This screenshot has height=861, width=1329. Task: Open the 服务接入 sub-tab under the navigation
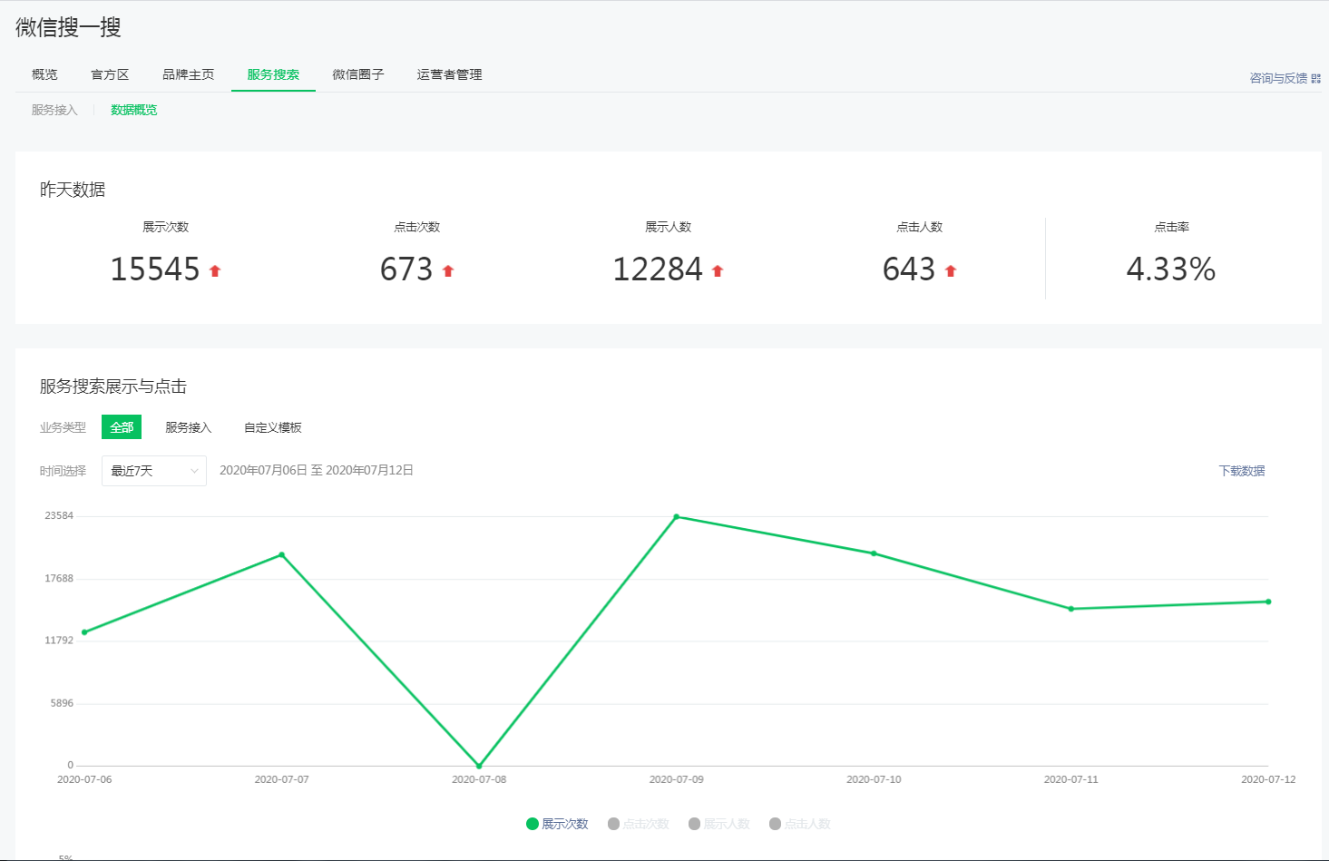coord(54,110)
